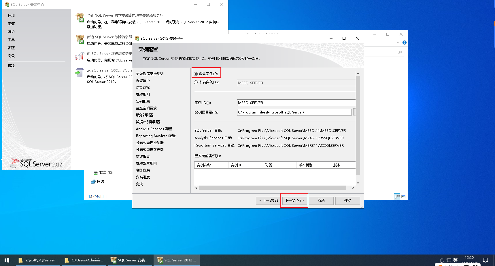Click the Instance ID input field
Viewport: 495px width, 266px height.
click(296, 103)
